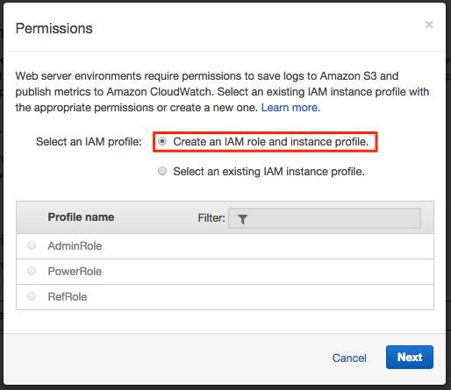451x390 pixels.
Task: Click the PowerRole profile name text
Action: 75,272
